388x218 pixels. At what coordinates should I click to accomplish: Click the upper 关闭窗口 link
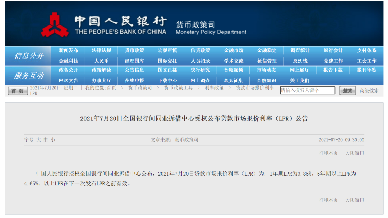tap(355, 153)
